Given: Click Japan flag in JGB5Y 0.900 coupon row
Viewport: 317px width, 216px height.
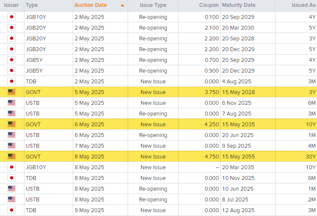Looking at the screenshot, I should coord(12,70).
